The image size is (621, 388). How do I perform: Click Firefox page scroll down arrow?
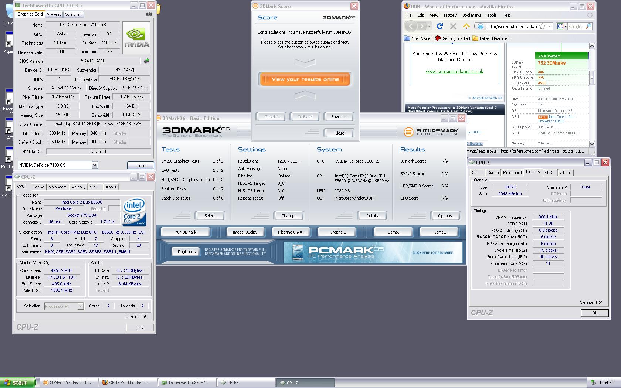coord(592,144)
